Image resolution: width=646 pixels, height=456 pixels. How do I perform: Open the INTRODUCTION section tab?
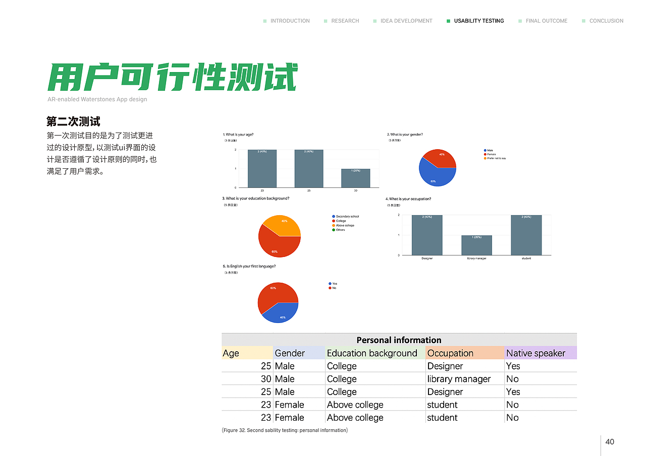click(286, 21)
